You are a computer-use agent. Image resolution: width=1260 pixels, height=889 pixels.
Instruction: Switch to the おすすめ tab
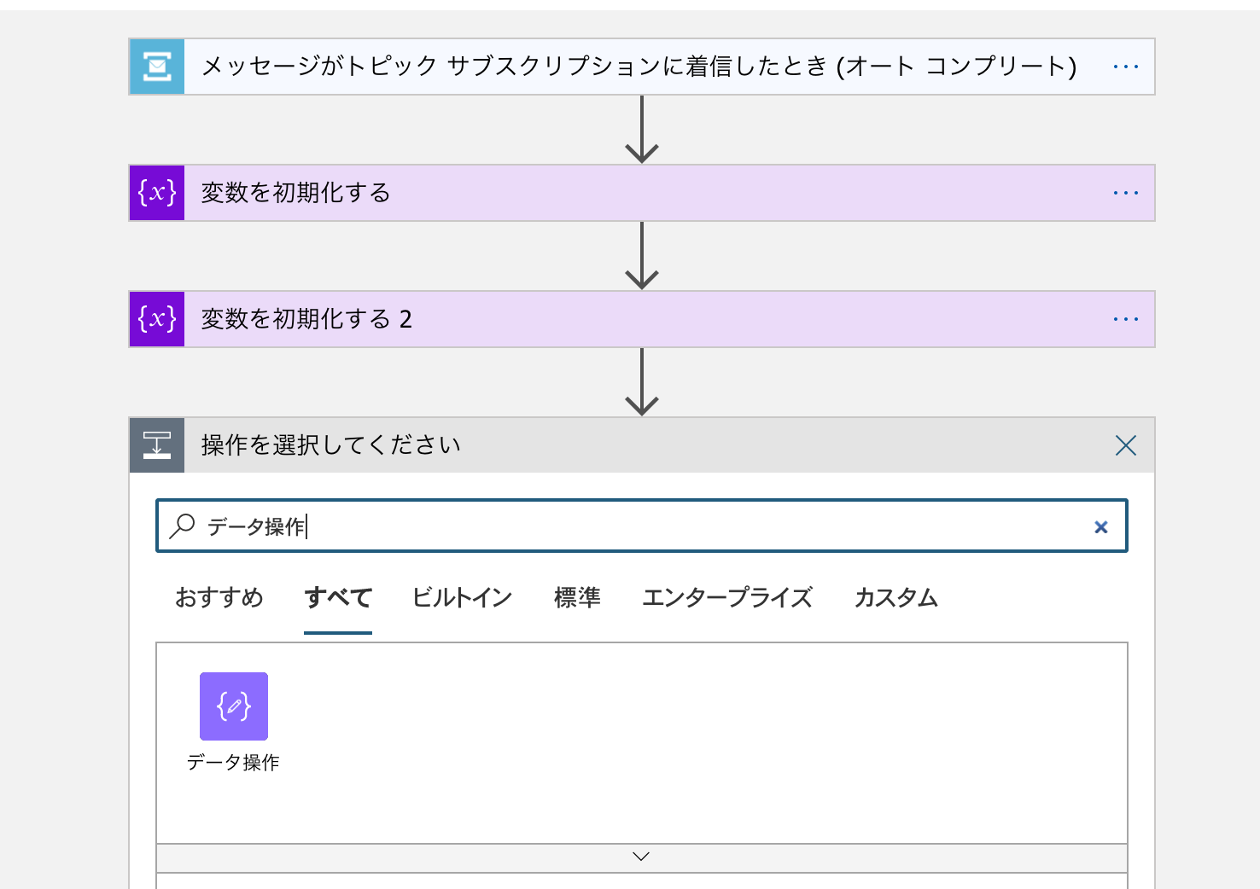(219, 597)
